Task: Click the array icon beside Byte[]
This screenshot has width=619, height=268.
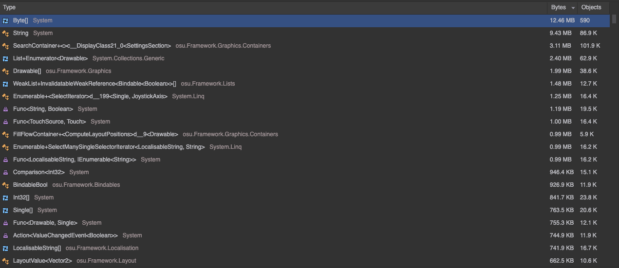Action: point(5,20)
